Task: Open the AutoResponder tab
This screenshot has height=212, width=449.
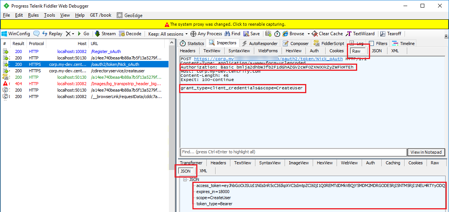Action: (260, 44)
